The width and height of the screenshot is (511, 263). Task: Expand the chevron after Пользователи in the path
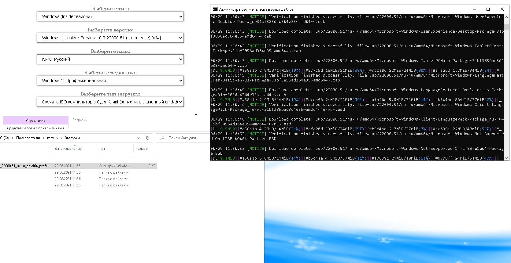coord(43,138)
